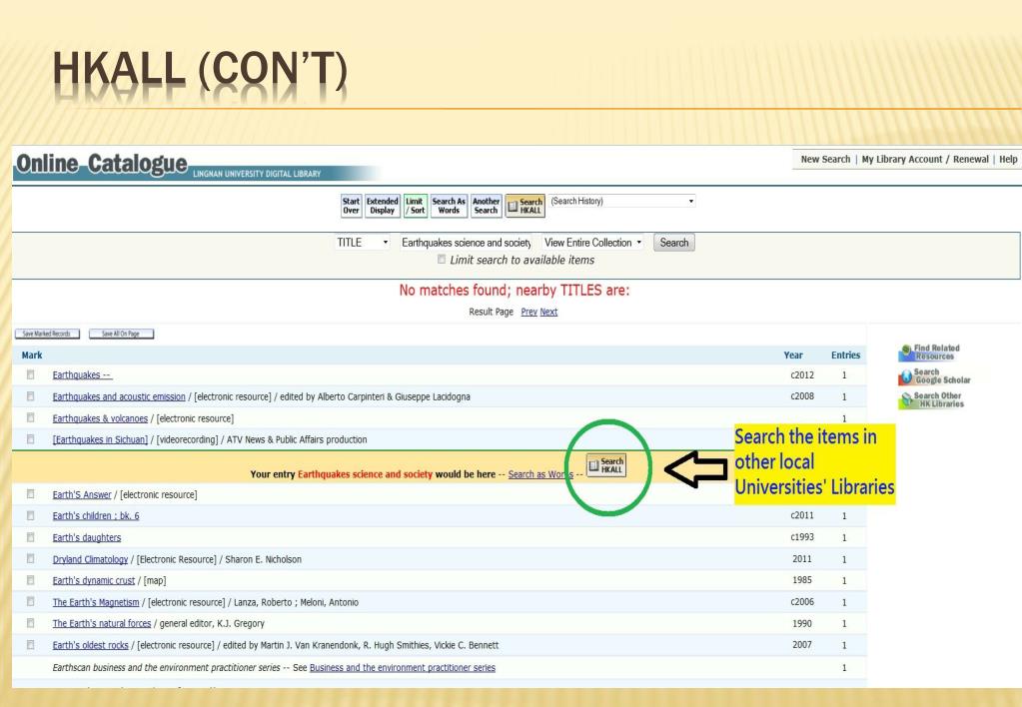Open Earth's daughters title link
Image resolution: width=1022 pixels, height=707 pixels.
coord(87,537)
